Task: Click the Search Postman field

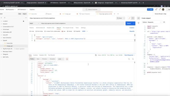Action: click(91, 10)
